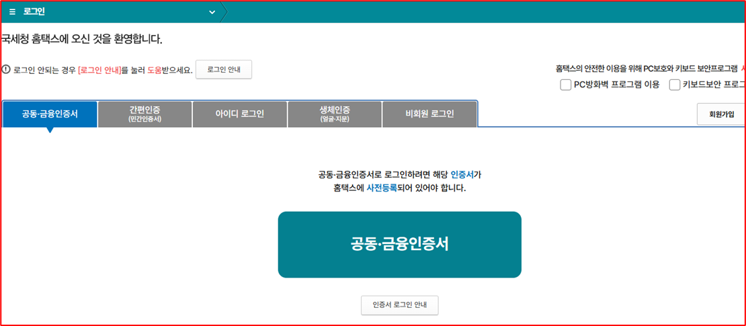
Task: Click the blue 사전등록 text
Action: [x=382, y=188]
